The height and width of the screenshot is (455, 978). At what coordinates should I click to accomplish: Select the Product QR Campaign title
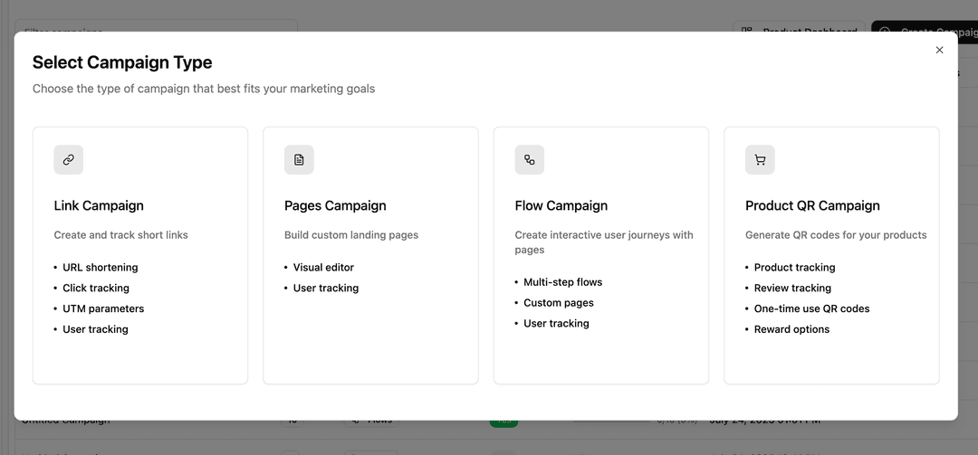click(812, 205)
